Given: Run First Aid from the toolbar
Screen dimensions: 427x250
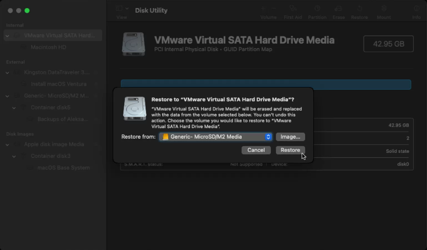Looking at the screenshot, I should coord(293,9).
